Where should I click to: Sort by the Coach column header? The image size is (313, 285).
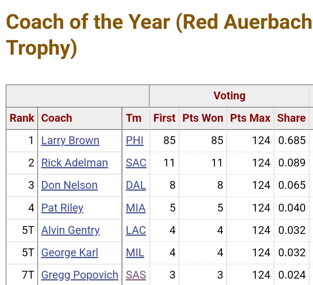click(x=56, y=118)
